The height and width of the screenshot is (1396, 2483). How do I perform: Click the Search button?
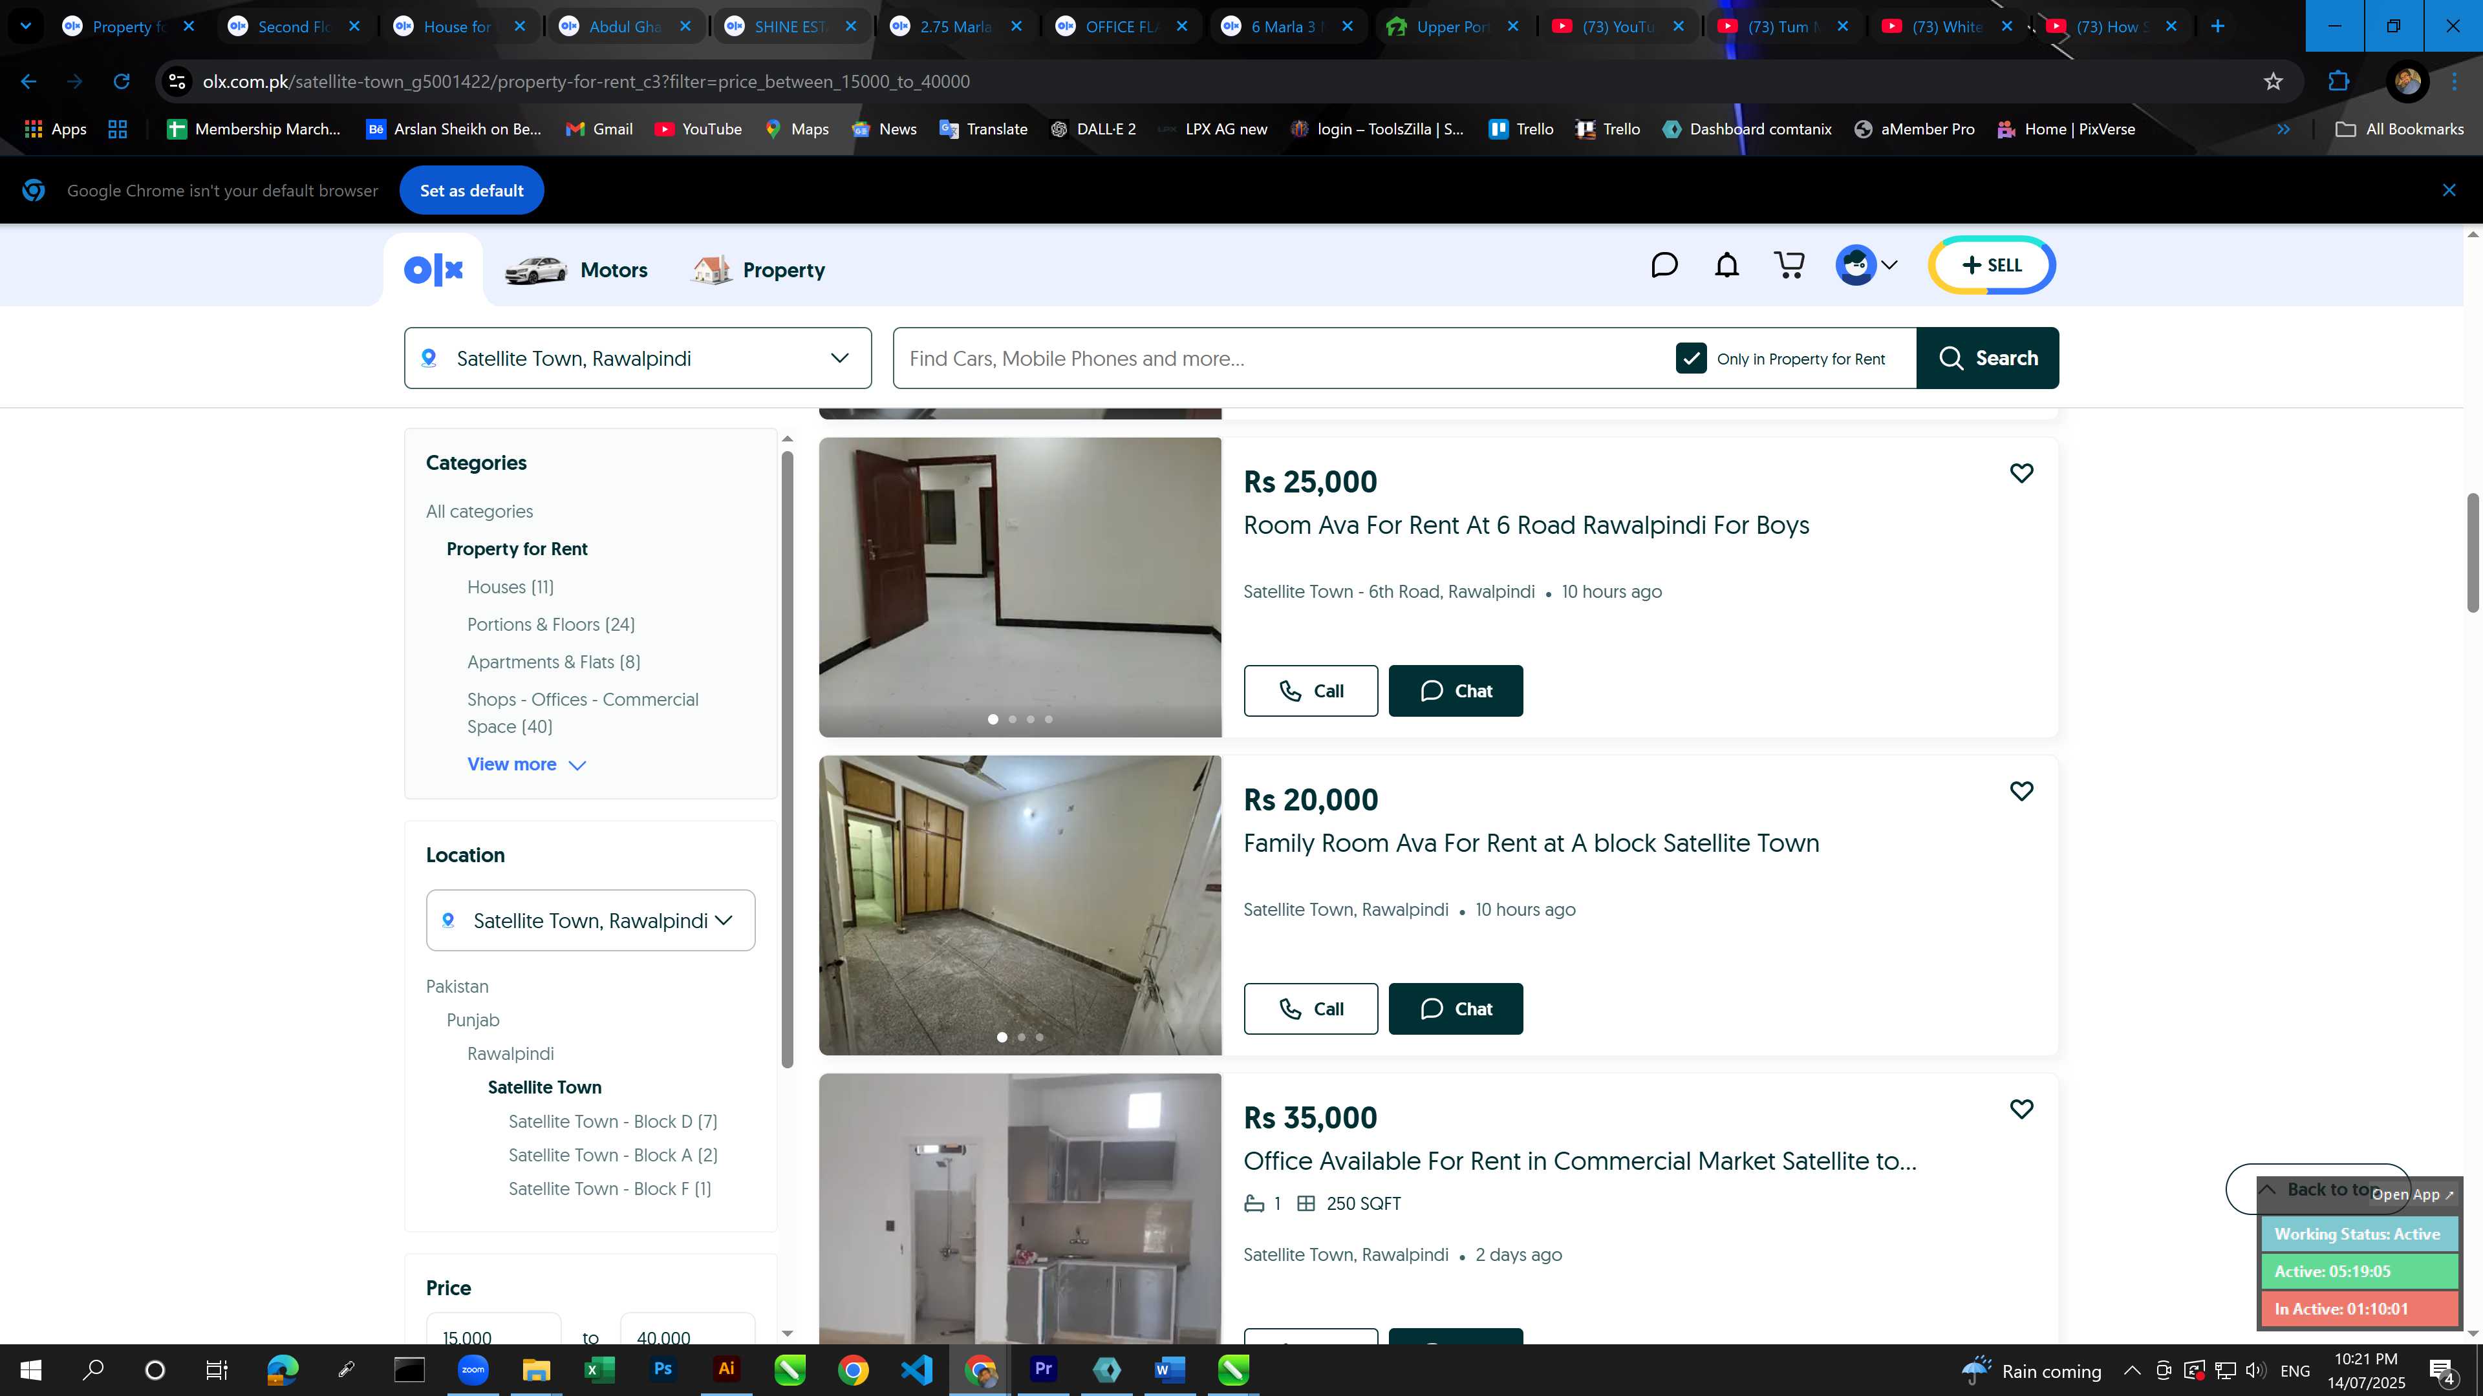(1988, 359)
